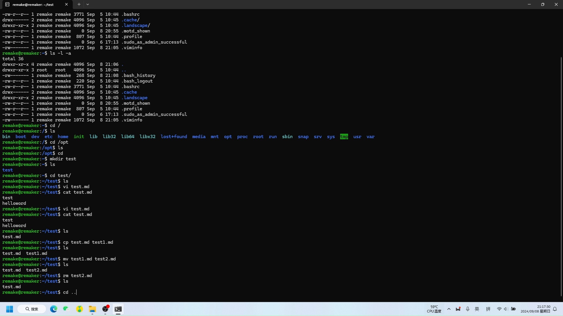The height and width of the screenshot is (316, 563).
Task: Click the 'mkdir test' command text
Action: point(63,159)
